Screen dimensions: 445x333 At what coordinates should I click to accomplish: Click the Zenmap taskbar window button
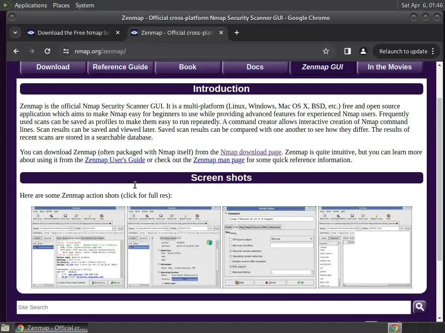tap(51, 328)
